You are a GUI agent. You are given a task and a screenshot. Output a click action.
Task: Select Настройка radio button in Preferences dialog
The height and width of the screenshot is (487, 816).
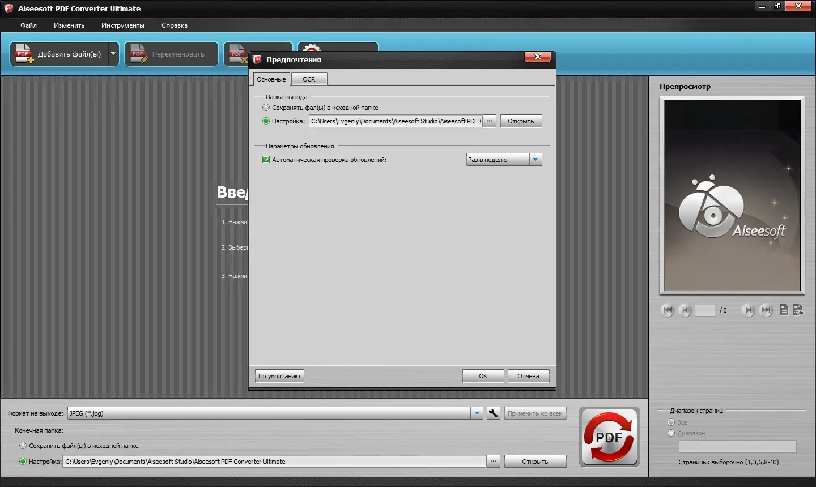pyautogui.click(x=266, y=121)
